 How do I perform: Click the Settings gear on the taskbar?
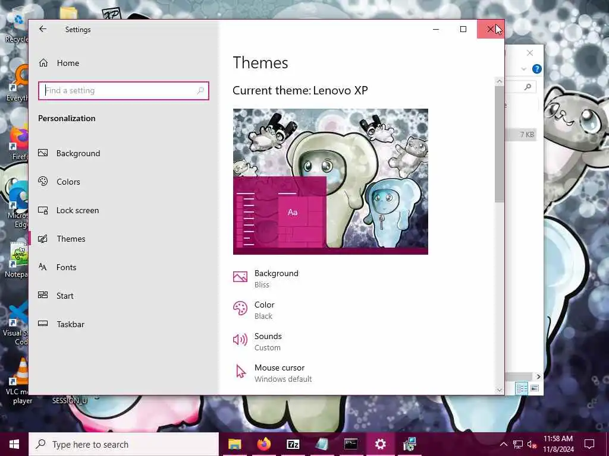(x=380, y=444)
